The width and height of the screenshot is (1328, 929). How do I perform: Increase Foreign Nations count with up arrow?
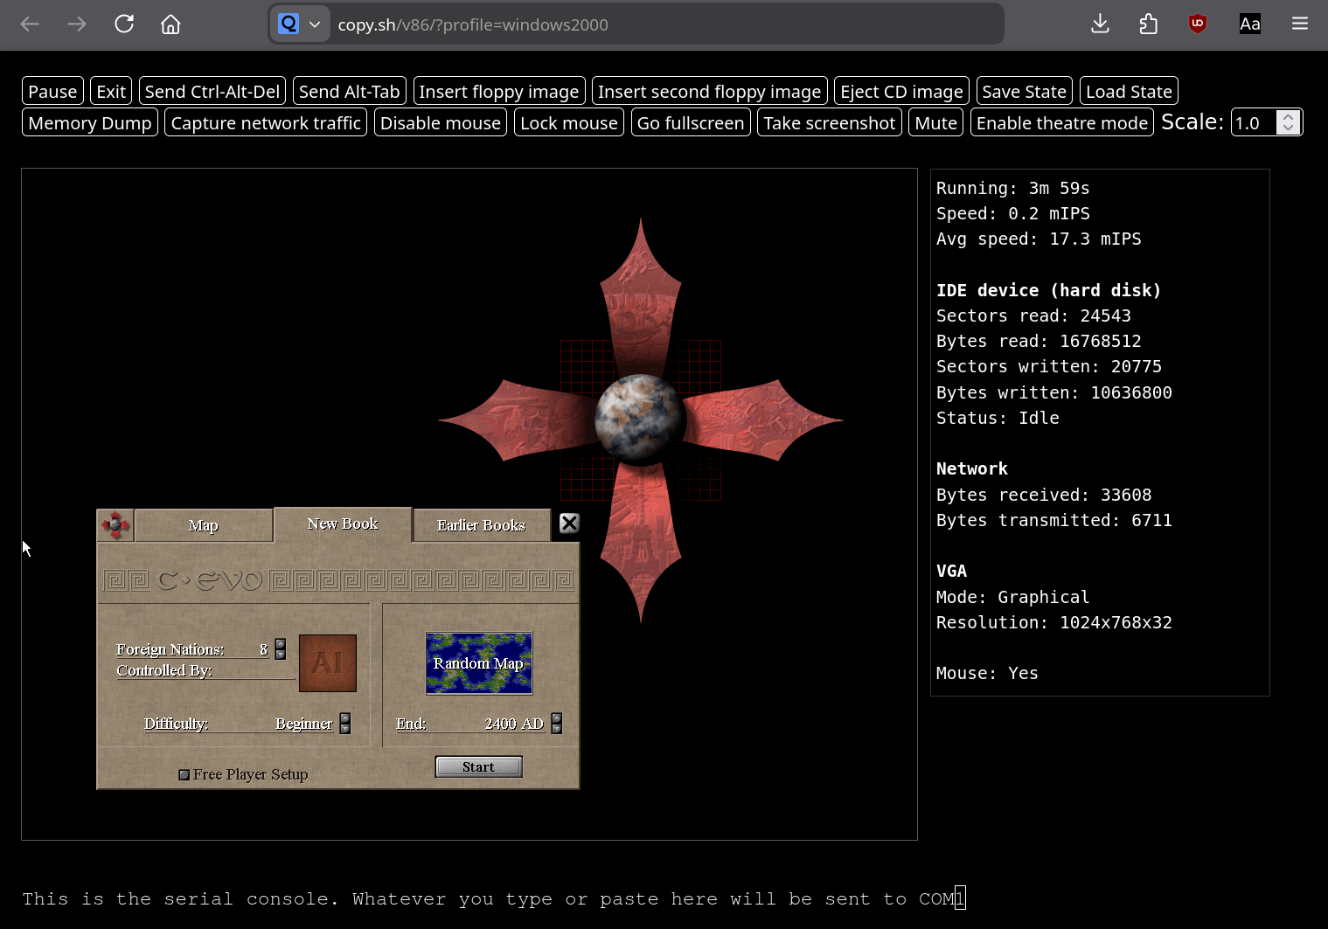(x=281, y=644)
